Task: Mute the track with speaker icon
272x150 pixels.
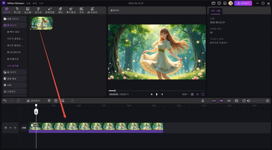Action: (15, 128)
